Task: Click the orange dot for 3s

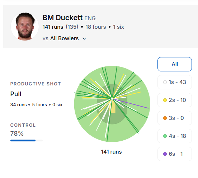Action: (x=165, y=118)
